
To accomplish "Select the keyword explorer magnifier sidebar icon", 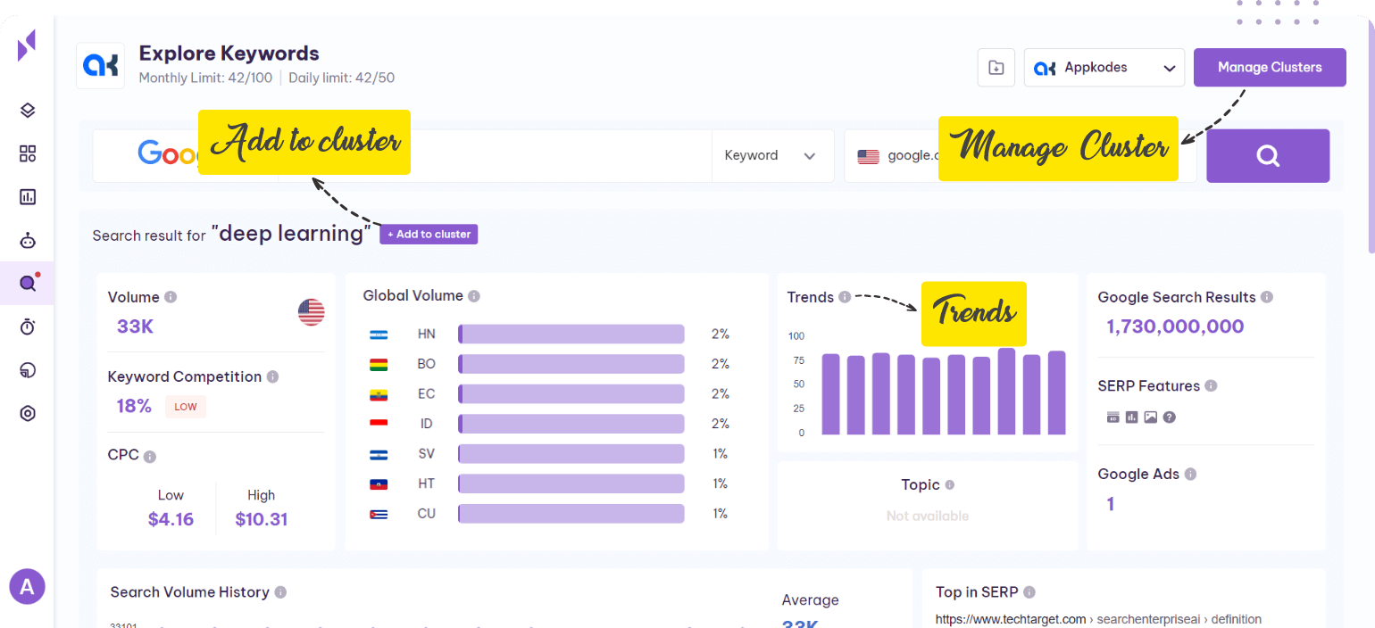I will pos(28,284).
